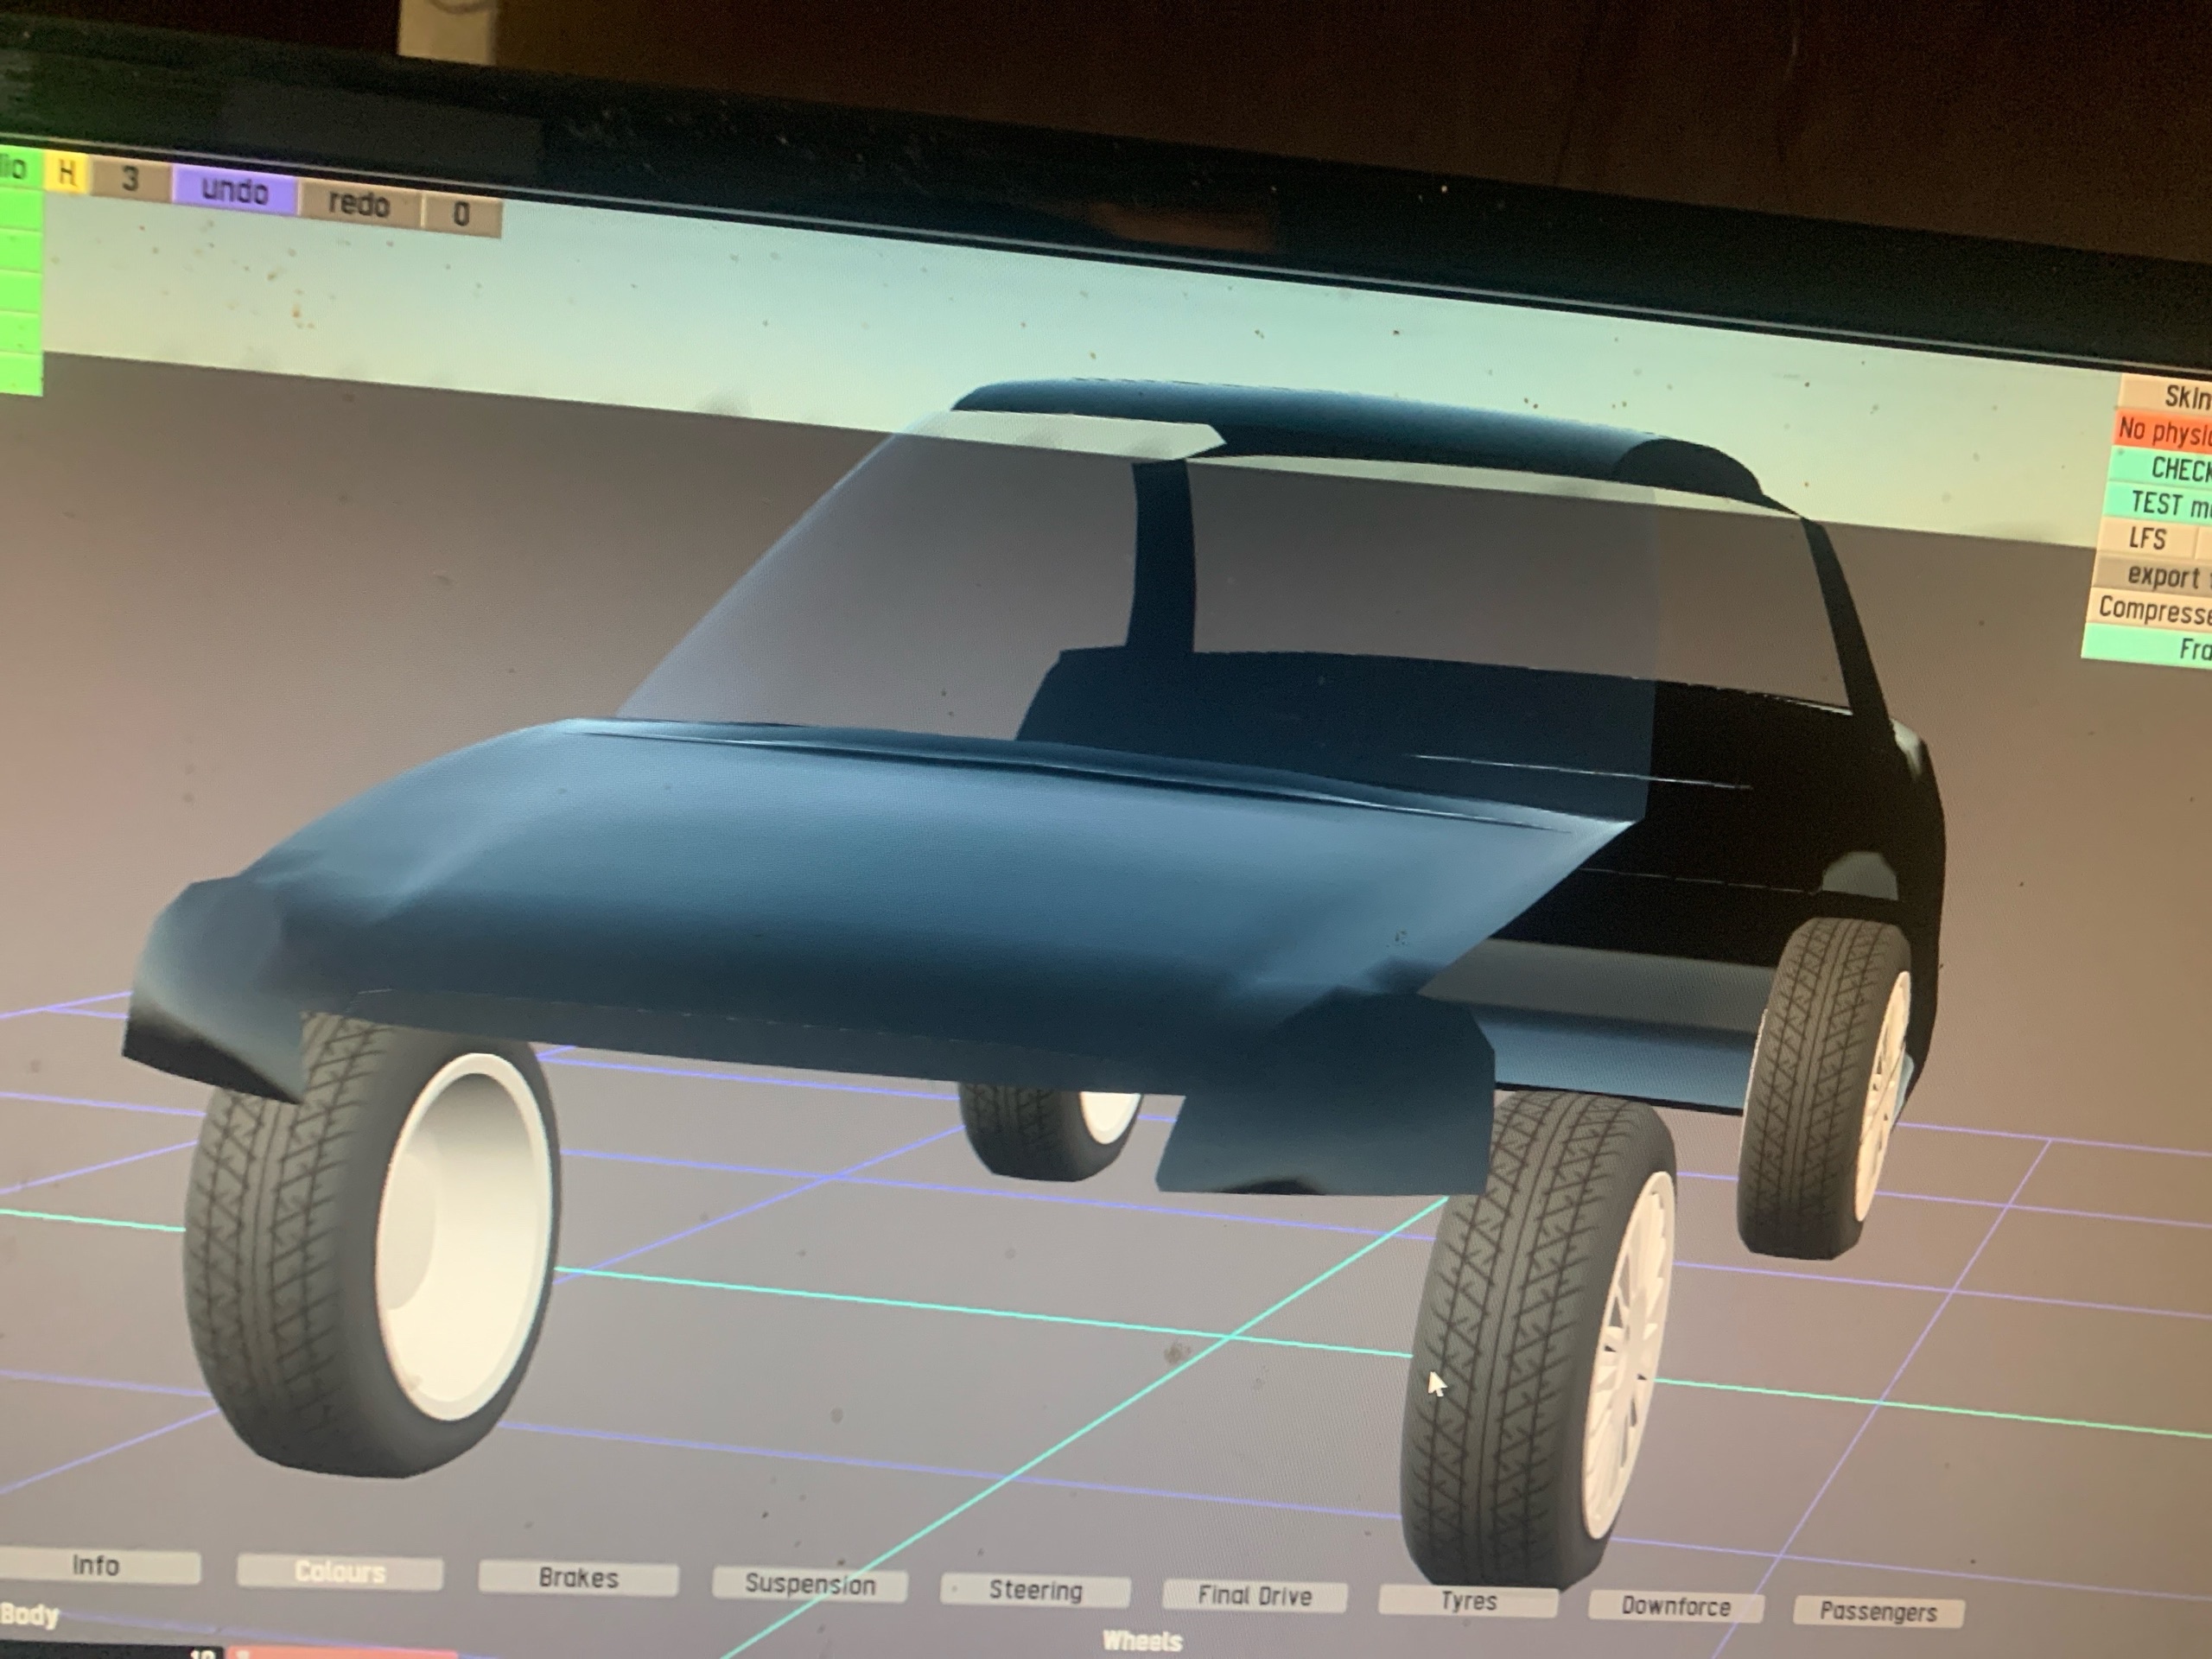The width and height of the screenshot is (2212, 1659).
Task: Click the redo count box showing 0
Action: click(461, 214)
